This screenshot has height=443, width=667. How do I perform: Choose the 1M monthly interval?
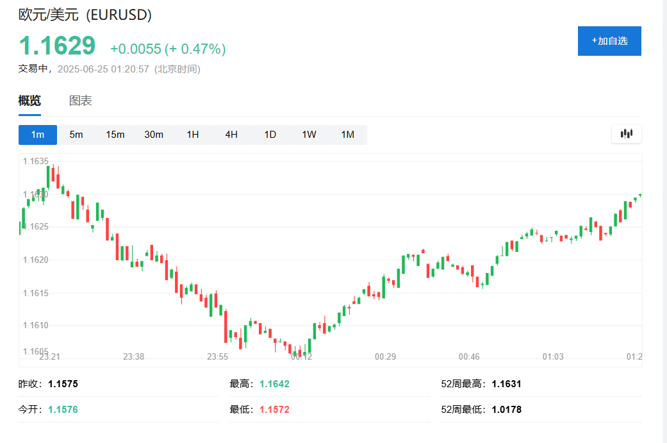pos(347,135)
